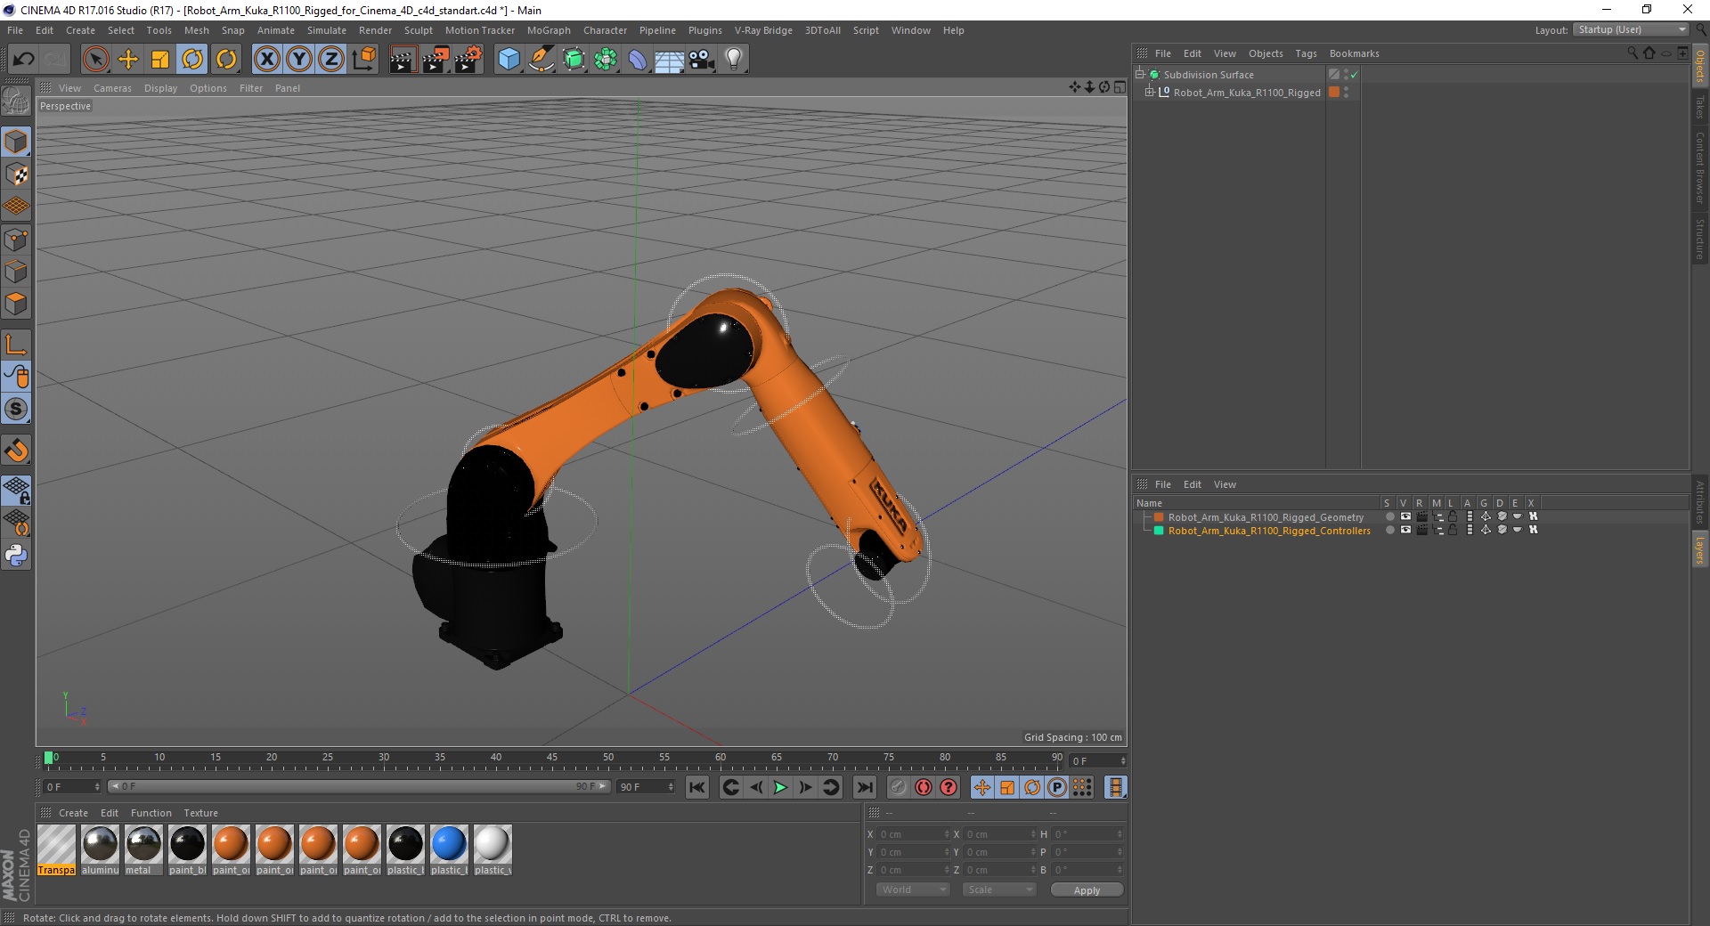
Task: Toggle Subdivision Surface enable checkmark
Action: (1354, 75)
